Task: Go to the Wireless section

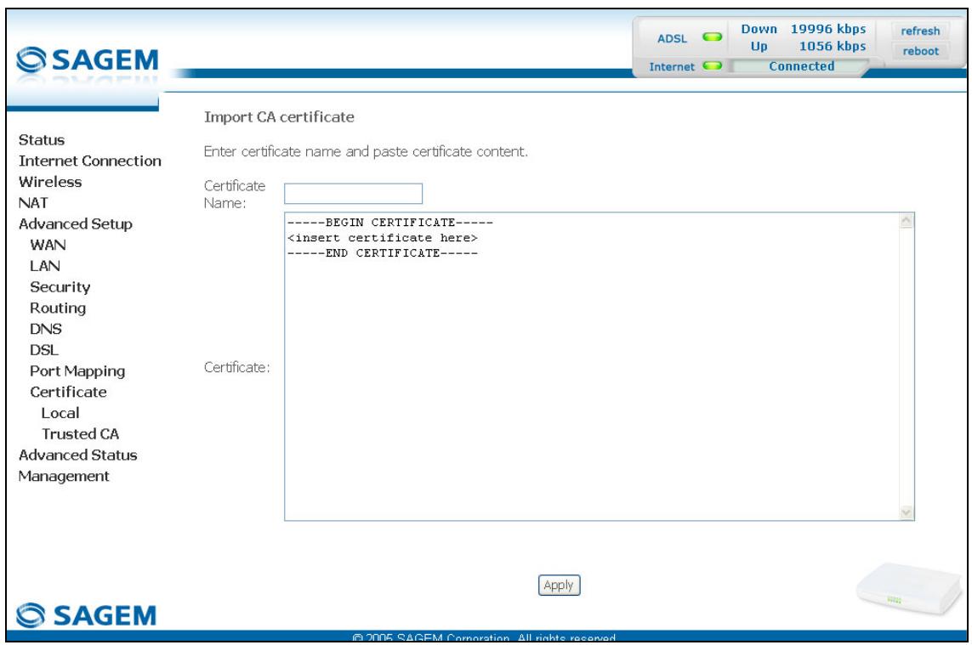Action: tap(50, 182)
